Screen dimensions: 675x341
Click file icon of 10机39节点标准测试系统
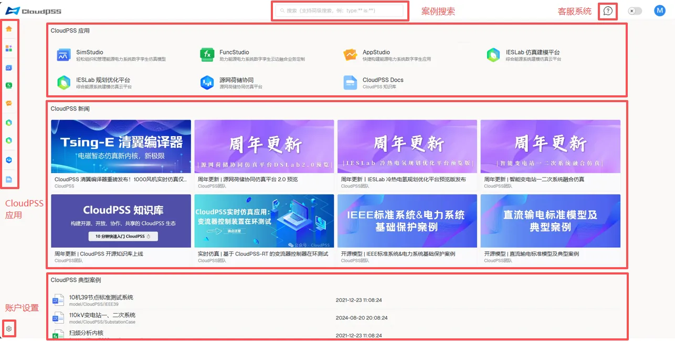click(x=58, y=300)
